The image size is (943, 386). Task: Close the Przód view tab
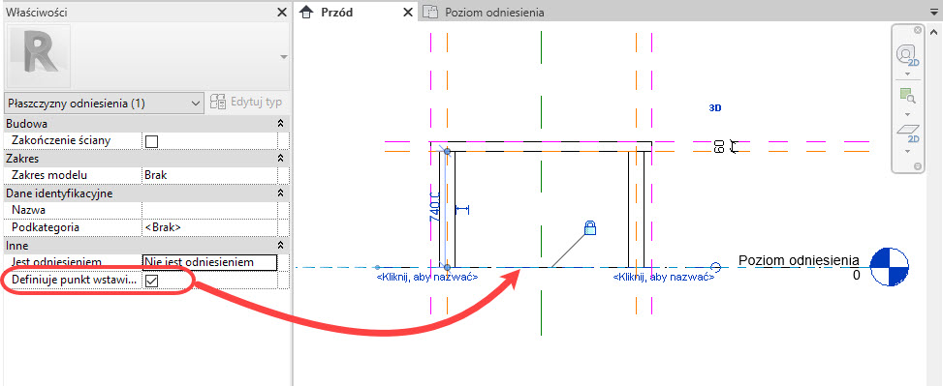(x=408, y=12)
